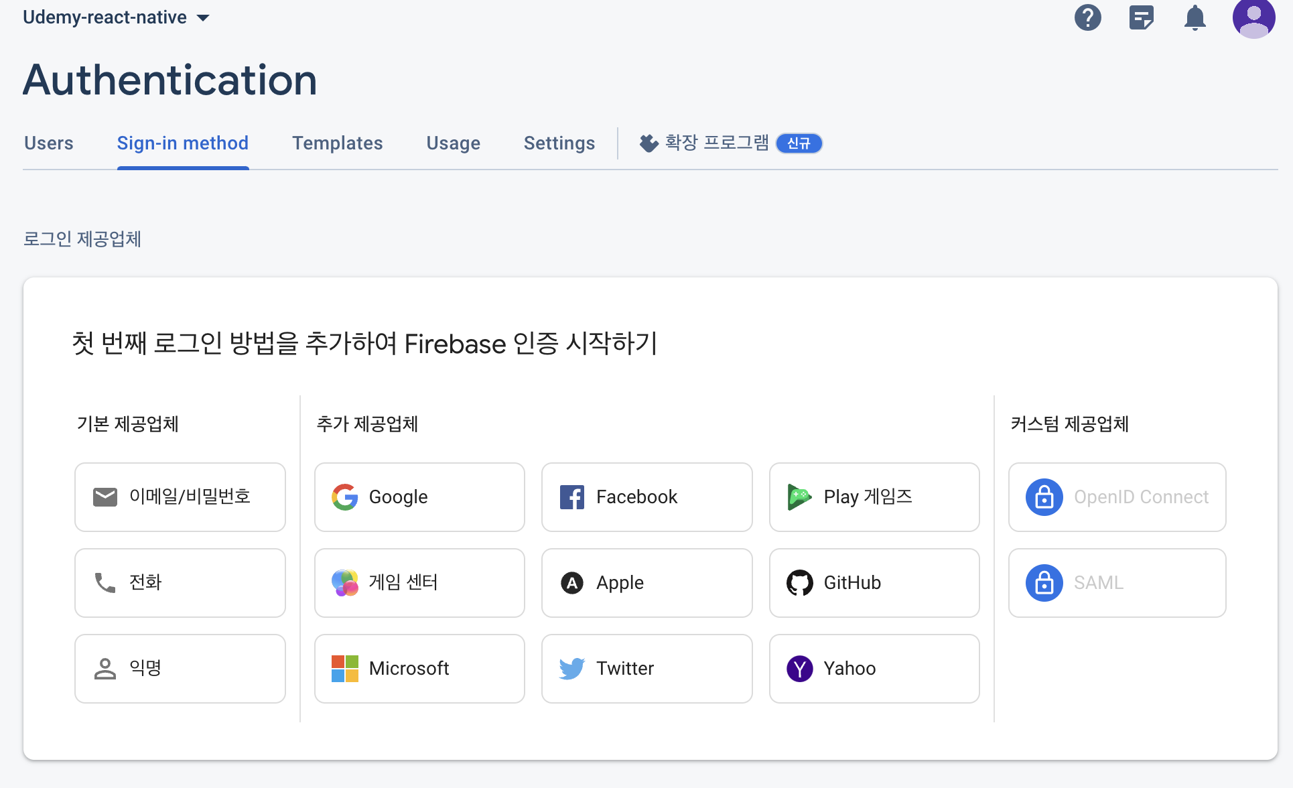
Task: Click the Facebook logo icon
Action: [x=572, y=497]
